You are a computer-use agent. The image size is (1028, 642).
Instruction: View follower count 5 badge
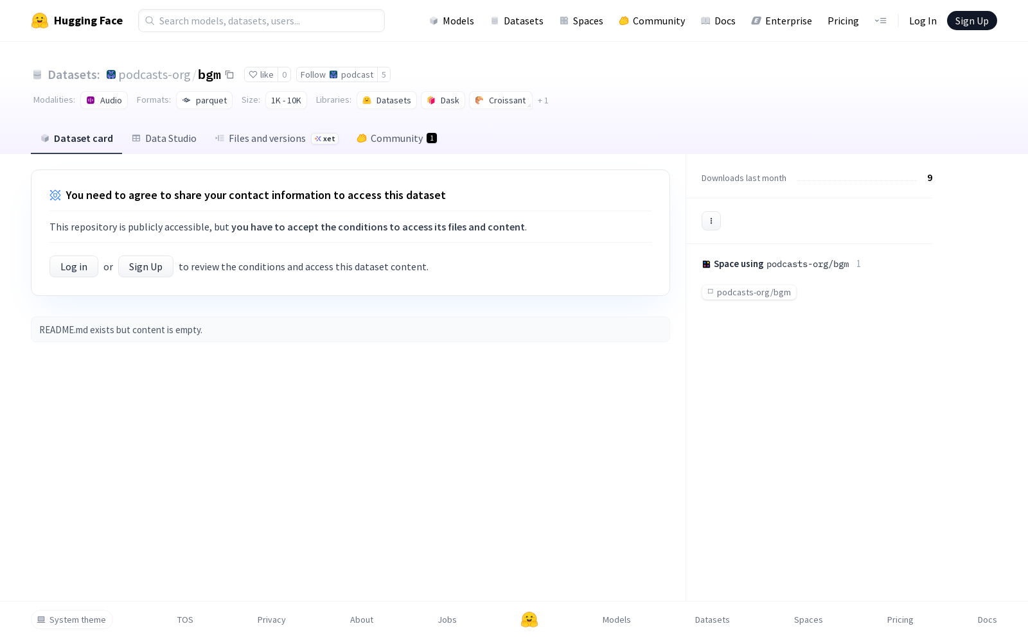point(384,74)
